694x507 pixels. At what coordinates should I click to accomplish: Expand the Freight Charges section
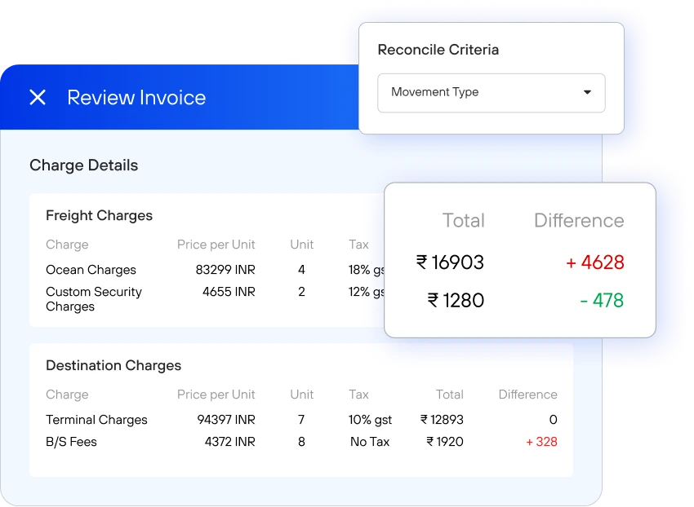tap(99, 215)
